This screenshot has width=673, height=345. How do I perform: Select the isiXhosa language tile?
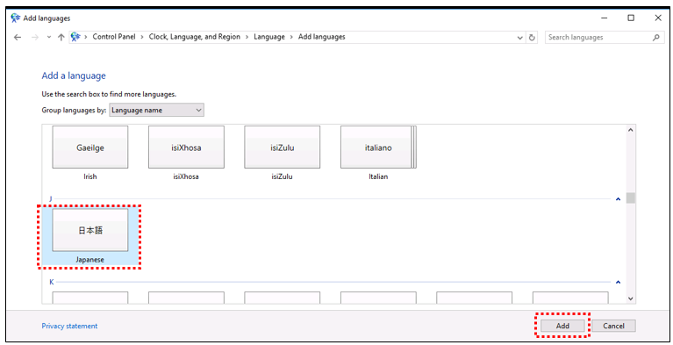click(x=186, y=147)
